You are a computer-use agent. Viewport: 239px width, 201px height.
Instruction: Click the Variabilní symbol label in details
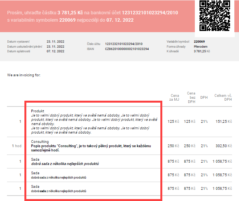click(x=179, y=41)
